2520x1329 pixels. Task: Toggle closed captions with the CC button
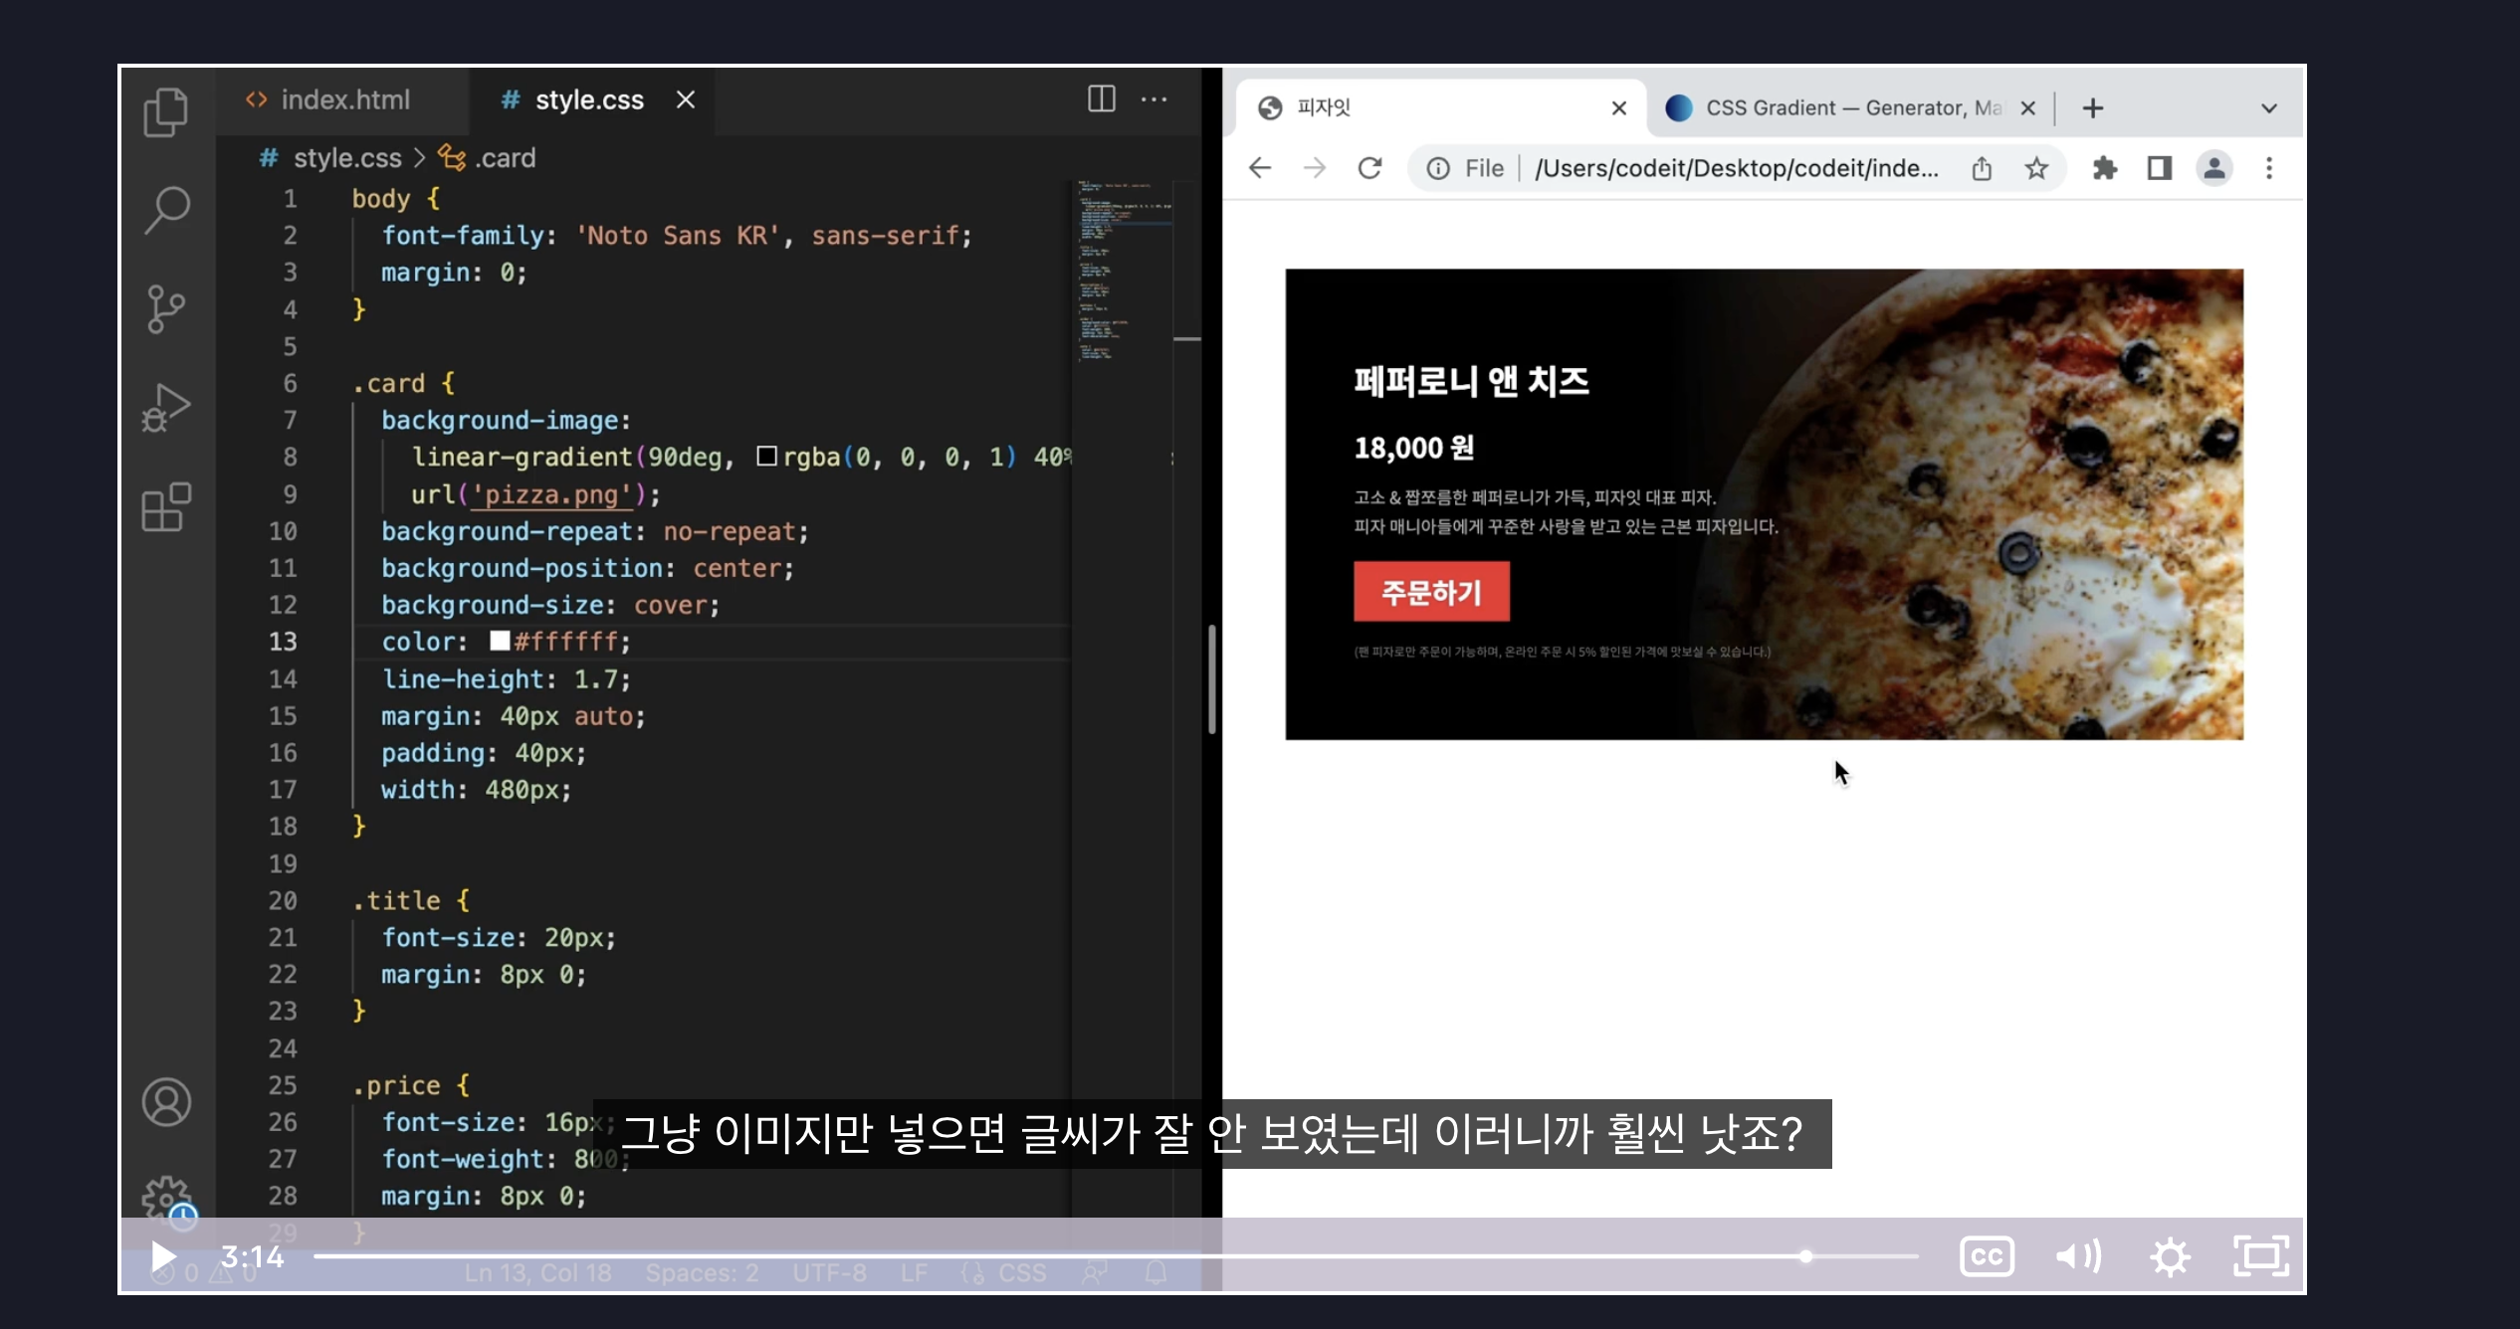1987,1256
